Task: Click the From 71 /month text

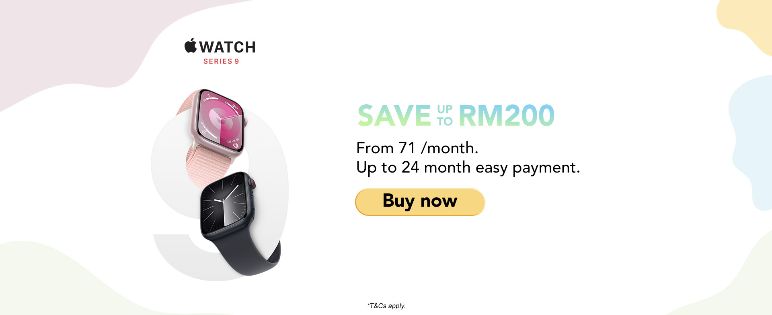Action: click(417, 148)
